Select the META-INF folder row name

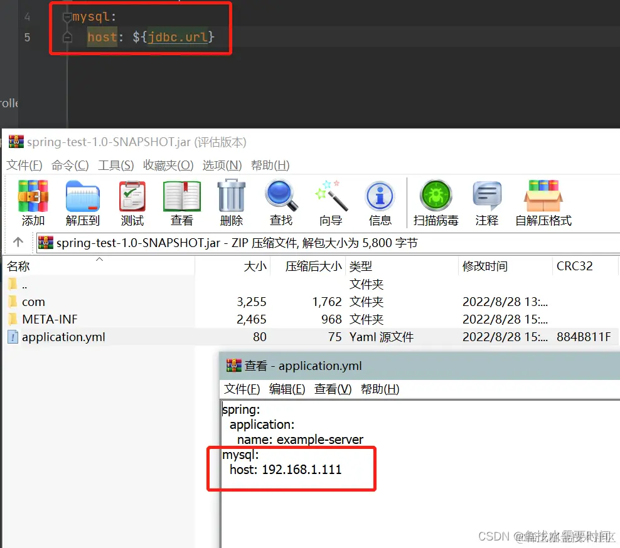50,319
